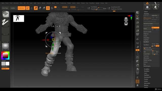162x91 pixels.
Task: Click the Actual size icon
Action: [137, 27]
